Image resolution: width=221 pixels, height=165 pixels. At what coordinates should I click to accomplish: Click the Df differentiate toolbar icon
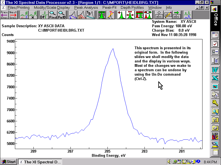(44, 15)
